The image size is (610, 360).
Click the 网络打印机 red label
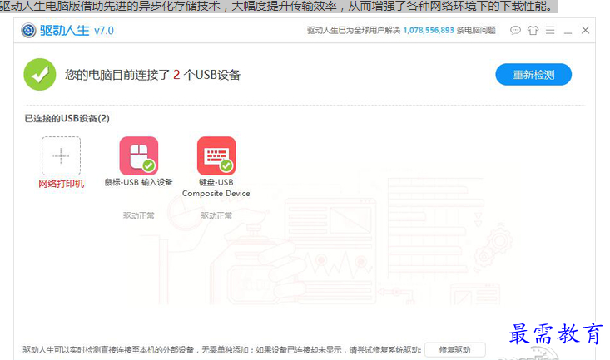tap(61, 184)
